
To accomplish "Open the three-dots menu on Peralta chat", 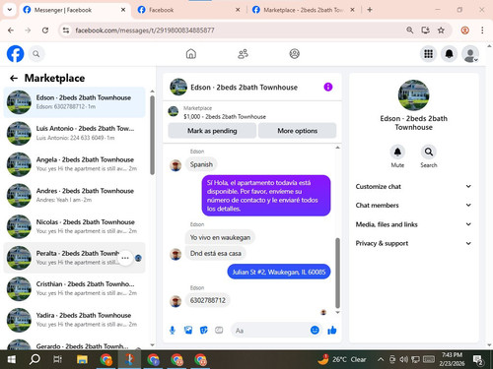I will pos(125,258).
